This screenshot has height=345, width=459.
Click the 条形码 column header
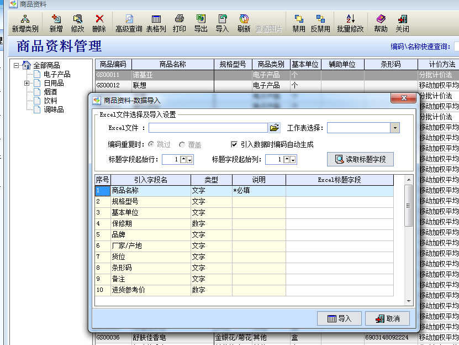(x=391, y=64)
